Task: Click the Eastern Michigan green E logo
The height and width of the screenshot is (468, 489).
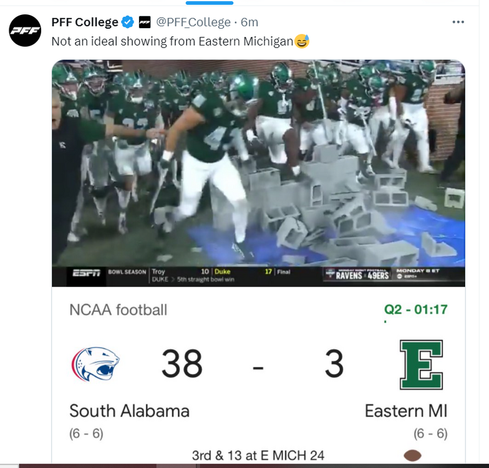Action: click(x=421, y=364)
